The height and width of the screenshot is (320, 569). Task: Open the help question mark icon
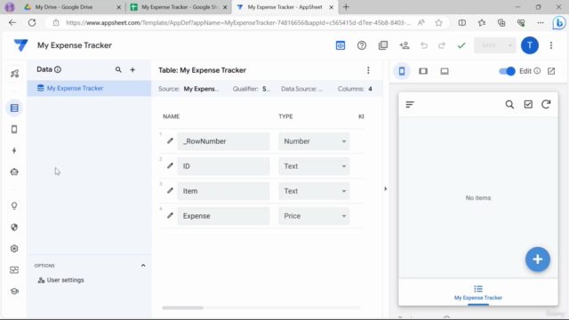pyautogui.click(x=362, y=45)
